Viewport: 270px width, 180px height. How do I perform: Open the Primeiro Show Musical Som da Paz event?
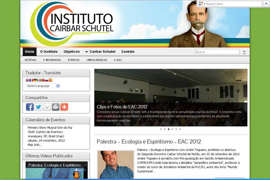click(x=50, y=128)
